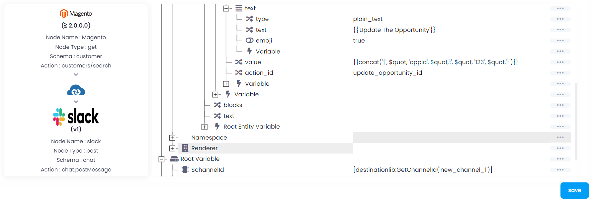Click the lightning icon beside Root Entity Variable
Image resolution: width=595 pixels, height=204 pixels.
pyautogui.click(x=216, y=126)
